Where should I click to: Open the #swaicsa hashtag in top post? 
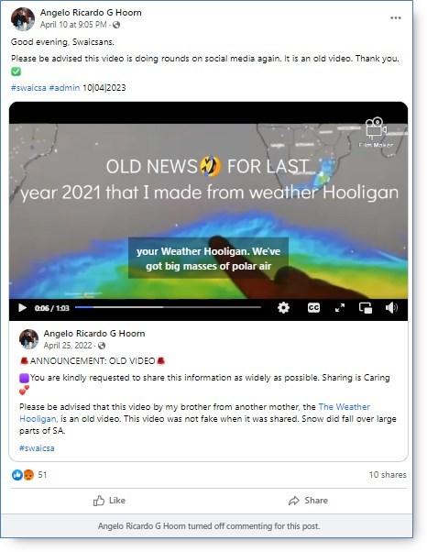click(x=28, y=88)
